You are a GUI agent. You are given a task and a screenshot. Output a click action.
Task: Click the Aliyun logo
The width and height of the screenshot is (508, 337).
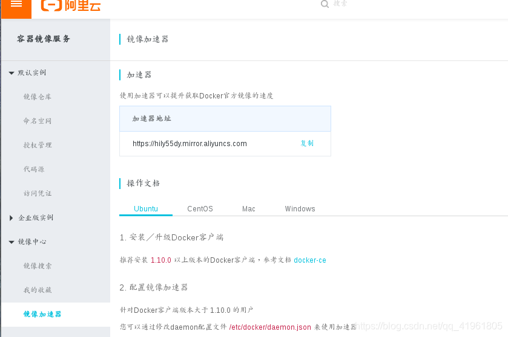click(x=71, y=5)
